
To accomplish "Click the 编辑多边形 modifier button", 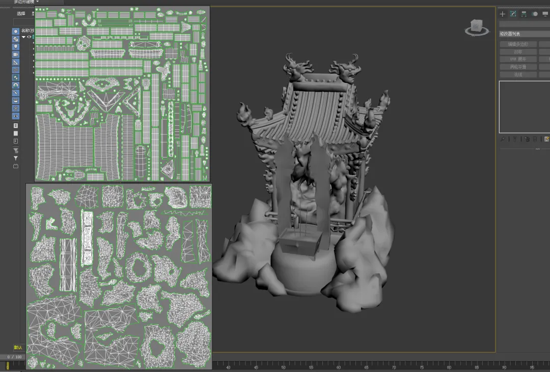I will [x=518, y=44].
